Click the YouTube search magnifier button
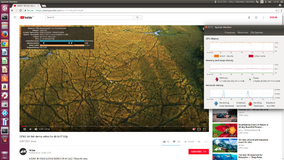Image resolution: width=284 pixels, height=160 pixels. click(x=137, y=17)
